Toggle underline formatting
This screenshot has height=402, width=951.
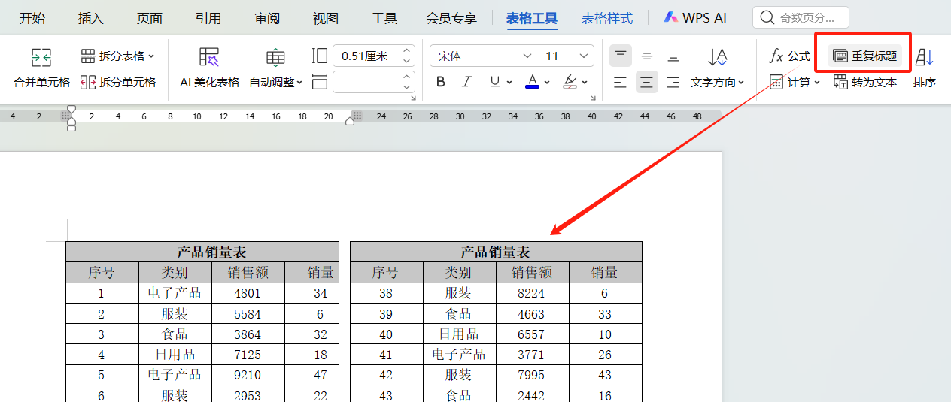[494, 82]
